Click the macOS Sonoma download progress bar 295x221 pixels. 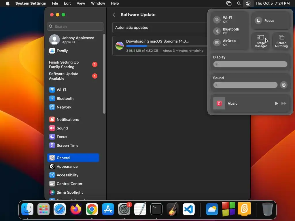[167, 46]
